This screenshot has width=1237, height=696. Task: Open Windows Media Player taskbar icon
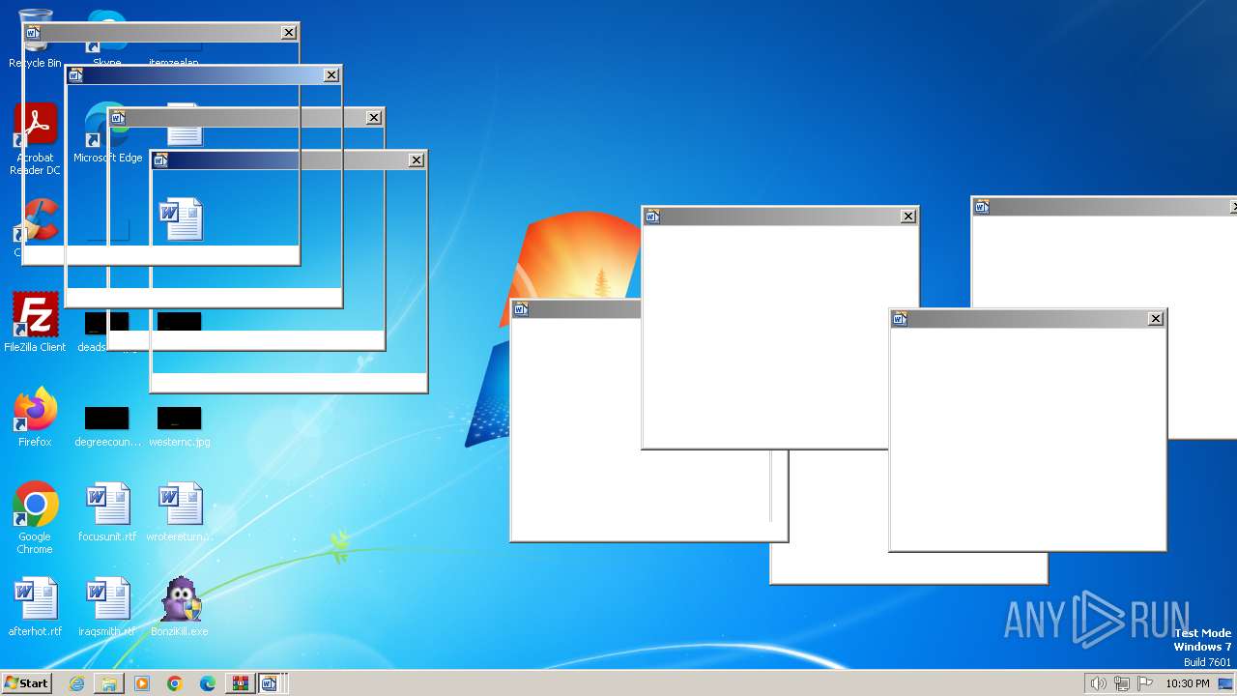(x=142, y=683)
